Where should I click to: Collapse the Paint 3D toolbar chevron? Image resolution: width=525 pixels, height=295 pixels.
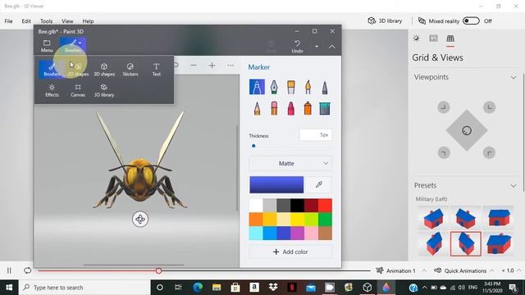click(x=331, y=47)
